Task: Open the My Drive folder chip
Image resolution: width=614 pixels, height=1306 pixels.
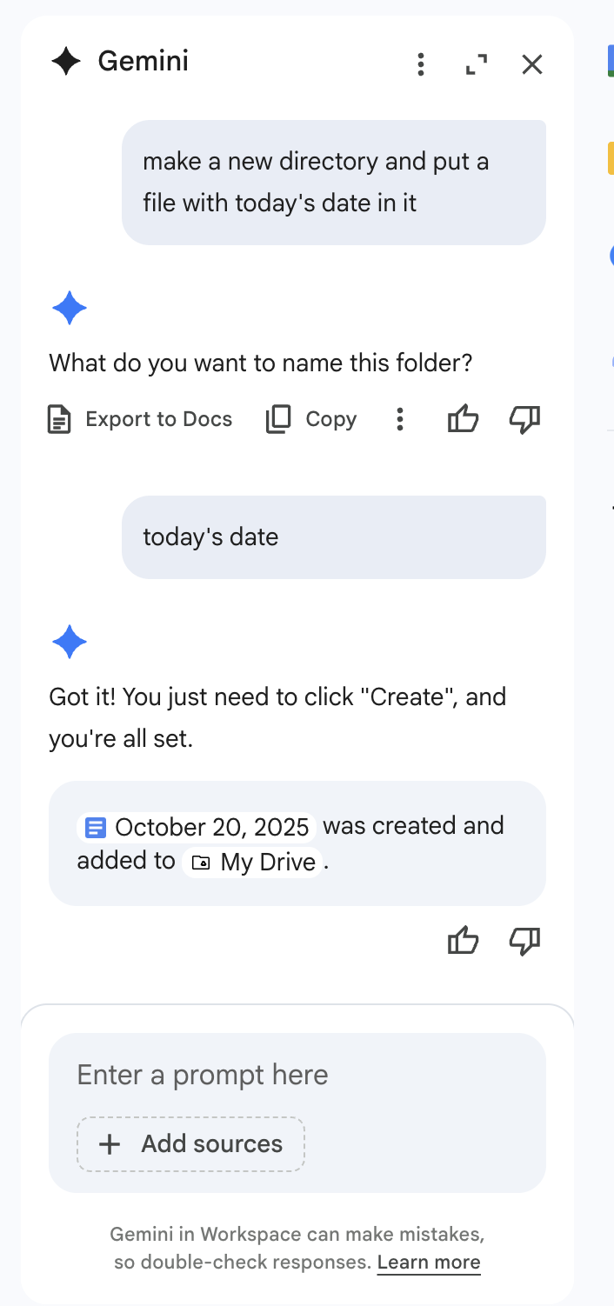Action: click(x=254, y=862)
